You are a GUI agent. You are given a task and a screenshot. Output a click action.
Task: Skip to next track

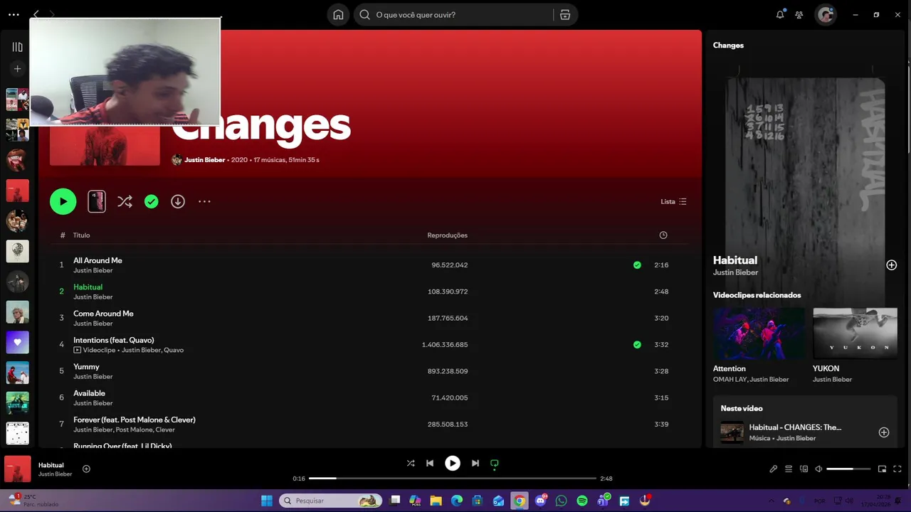coord(475,463)
